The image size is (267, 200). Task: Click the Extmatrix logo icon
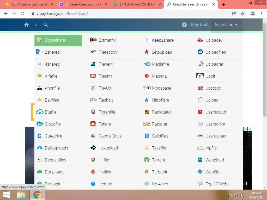click(x=93, y=40)
